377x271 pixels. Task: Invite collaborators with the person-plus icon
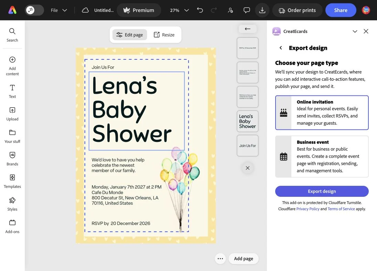pos(230,10)
